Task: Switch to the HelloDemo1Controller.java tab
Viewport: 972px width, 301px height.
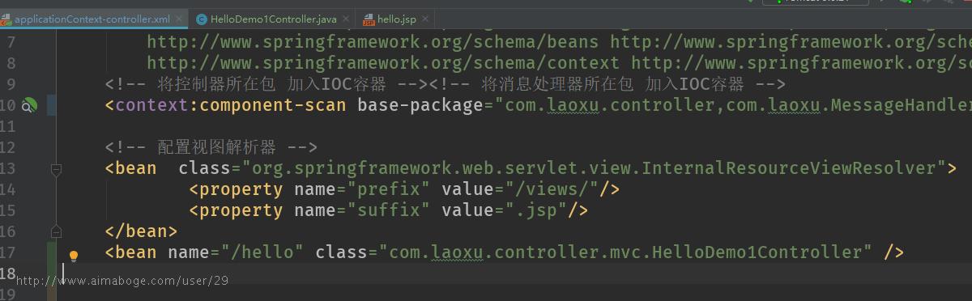Action: click(273, 19)
